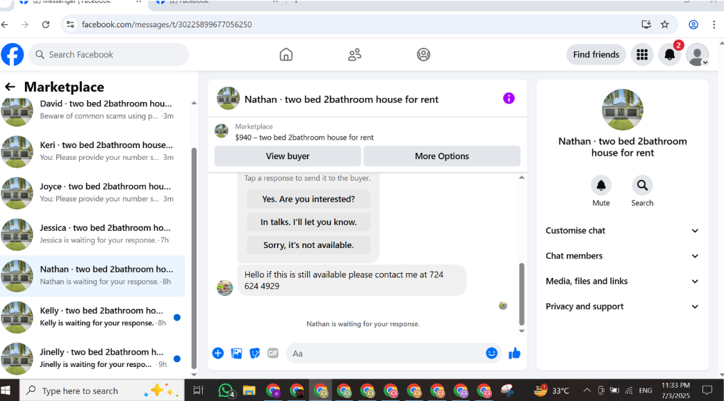The width and height of the screenshot is (724, 401).
Task: Expand Media, files and links section
Action: click(x=623, y=281)
